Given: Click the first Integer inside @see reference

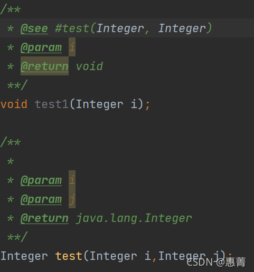Looking at the screenshot, I should (x=120, y=28).
